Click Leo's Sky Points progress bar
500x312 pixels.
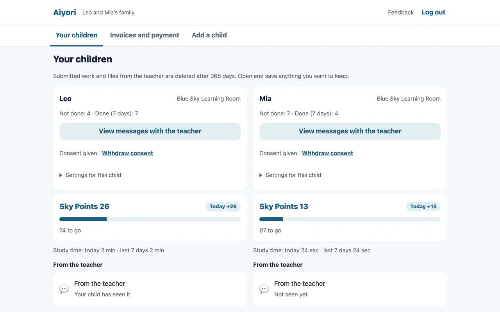point(150,219)
